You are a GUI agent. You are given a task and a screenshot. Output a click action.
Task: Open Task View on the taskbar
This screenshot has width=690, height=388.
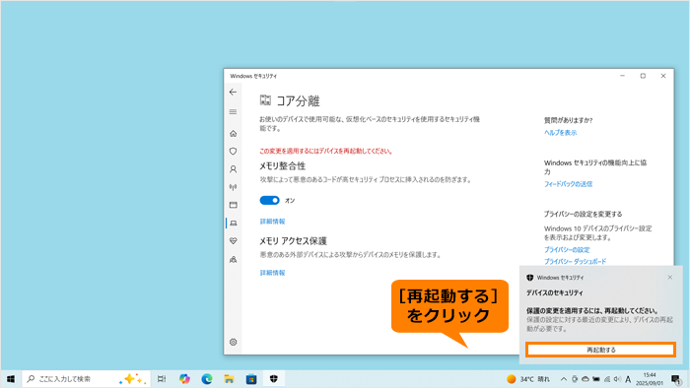click(162, 379)
